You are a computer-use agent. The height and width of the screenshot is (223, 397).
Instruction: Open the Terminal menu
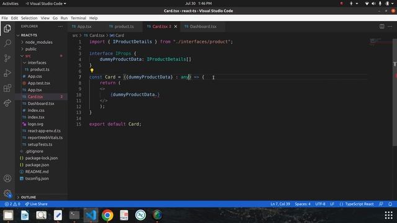click(79, 18)
